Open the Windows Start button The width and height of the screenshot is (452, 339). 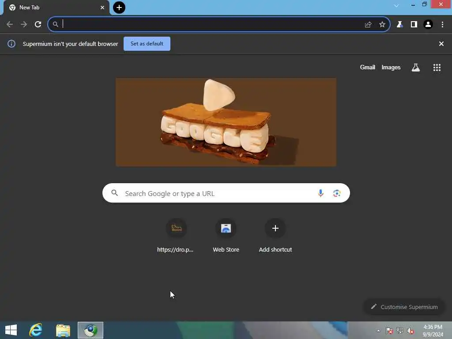pyautogui.click(x=11, y=330)
